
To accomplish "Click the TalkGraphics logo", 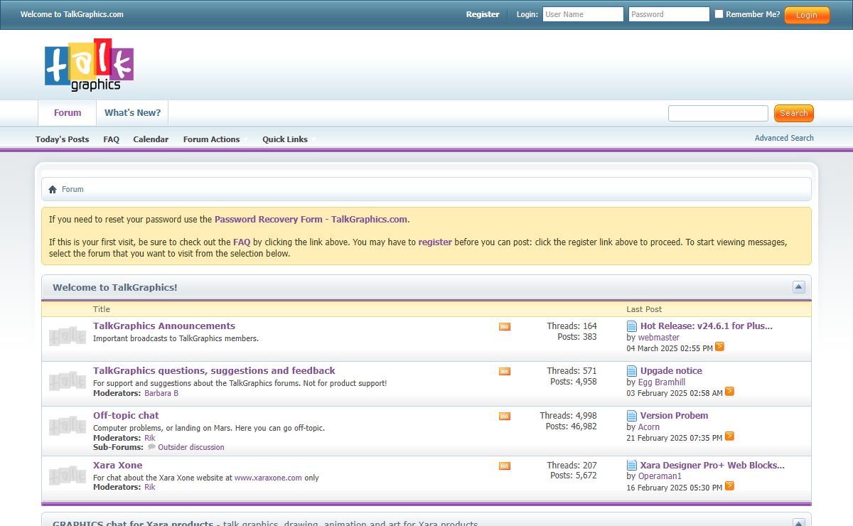I will click(89, 65).
